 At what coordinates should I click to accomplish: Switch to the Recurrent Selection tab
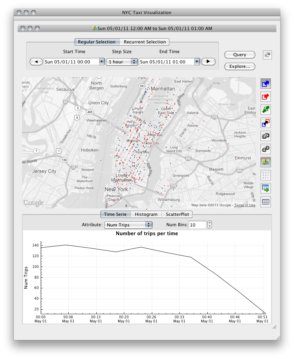coord(145,42)
